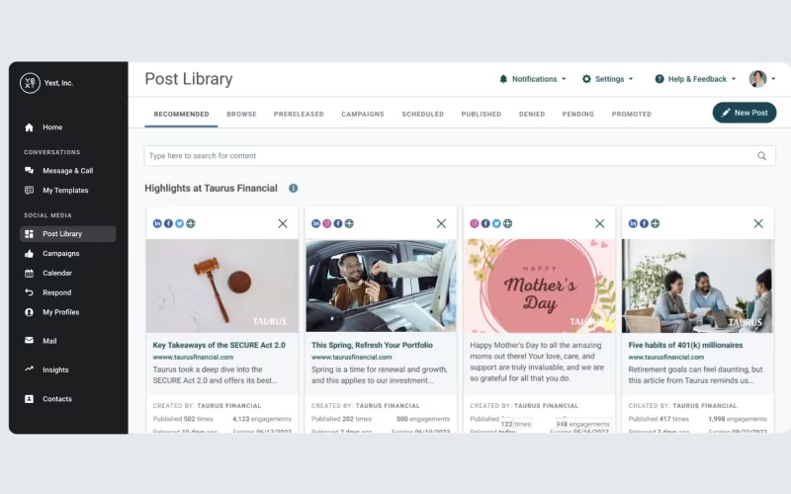Click the gavel image thumbnail
This screenshot has height=494, width=791.
tap(222, 287)
